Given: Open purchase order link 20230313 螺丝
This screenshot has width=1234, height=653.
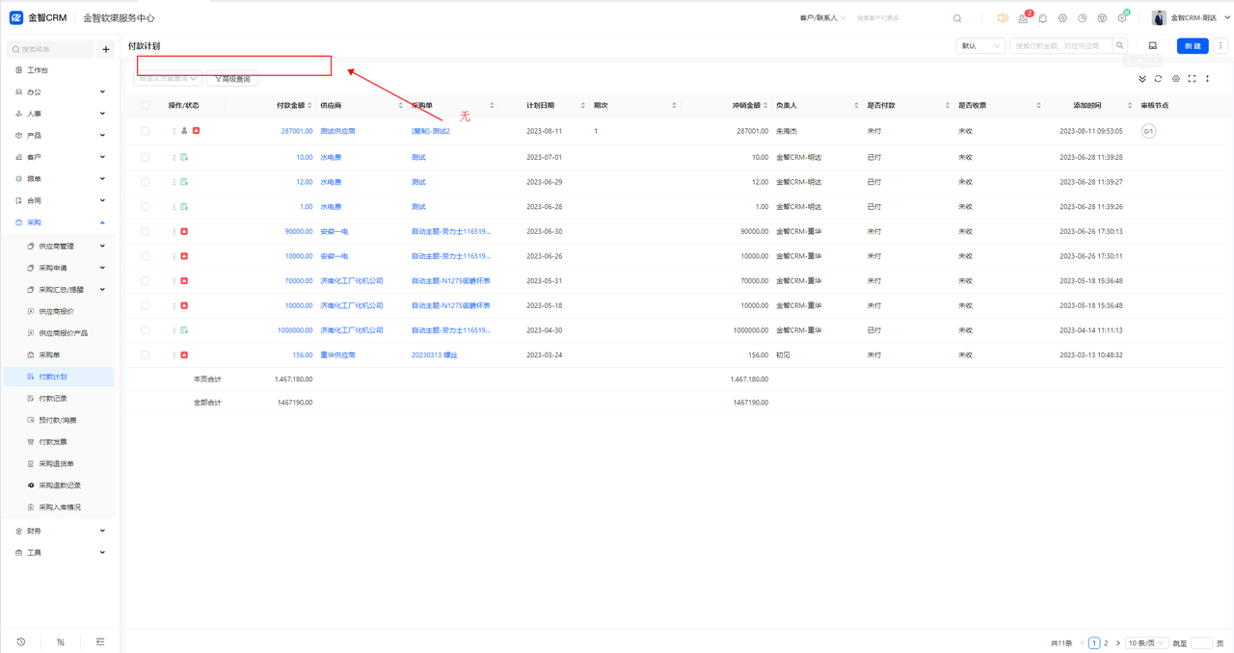Looking at the screenshot, I should coord(434,355).
